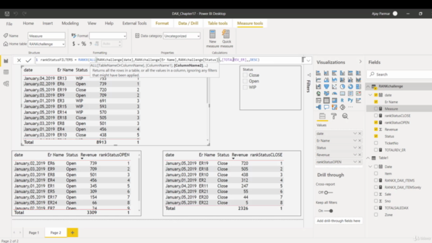432x243 pixels.
Task: Switch to Page 1 tab
Action: click(x=34, y=233)
